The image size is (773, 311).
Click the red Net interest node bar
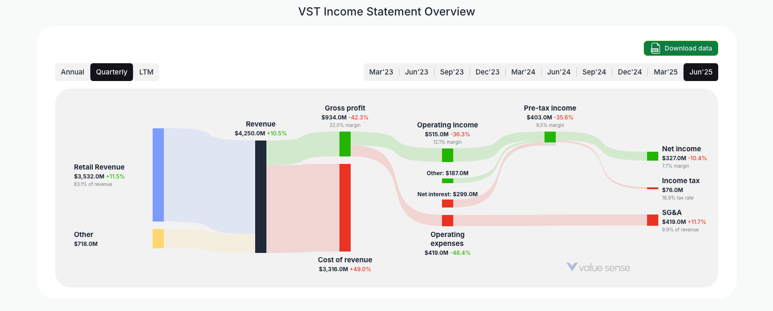(x=447, y=203)
